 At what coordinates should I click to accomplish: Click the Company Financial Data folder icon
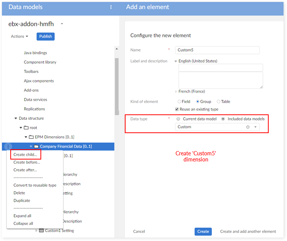36,146
